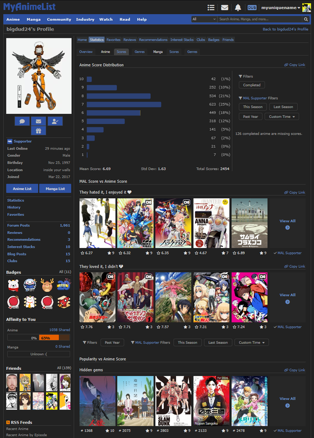Image resolution: width=314 pixels, height=438 pixels.
Task: Open the Manga List button
Action: point(55,188)
